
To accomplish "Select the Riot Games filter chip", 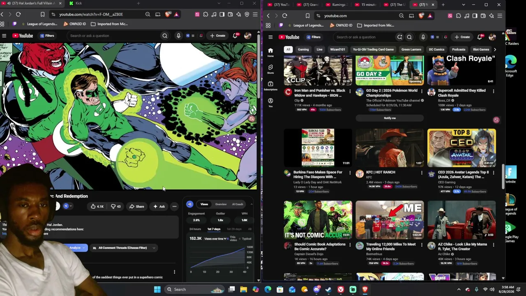I will [x=481, y=49].
